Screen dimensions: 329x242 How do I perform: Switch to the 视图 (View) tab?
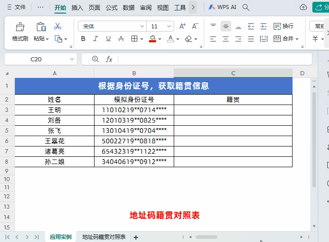(x=163, y=8)
